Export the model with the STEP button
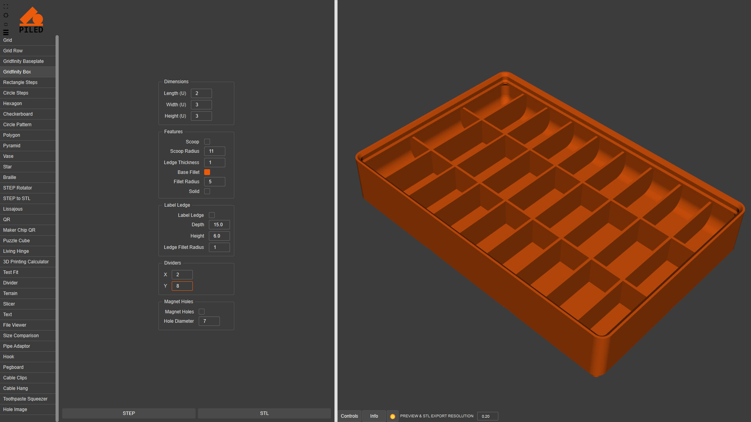 pos(129,413)
